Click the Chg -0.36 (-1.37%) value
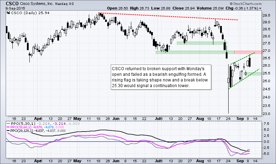Viewport: 276px width, 164px height. click(242, 8)
